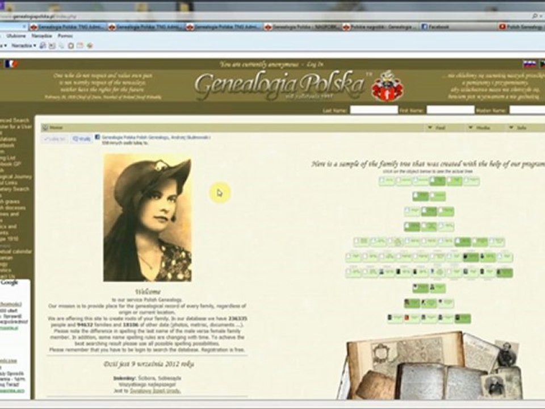
Task: Click the browser address bar URL
Action: click(x=38, y=16)
